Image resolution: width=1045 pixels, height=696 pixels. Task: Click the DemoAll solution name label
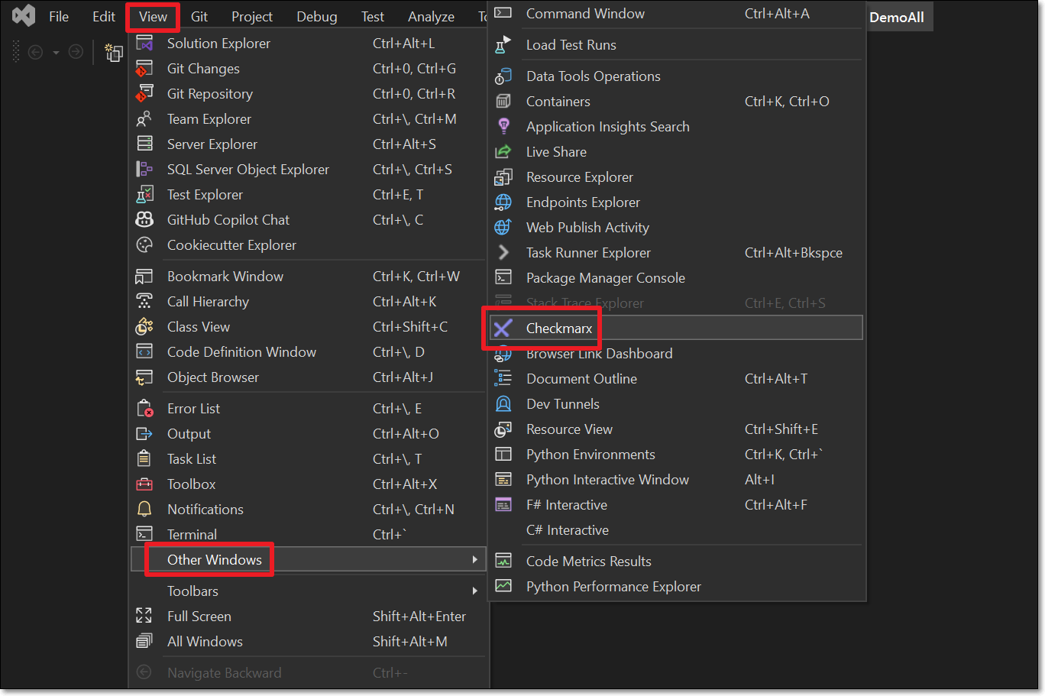point(896,17)
